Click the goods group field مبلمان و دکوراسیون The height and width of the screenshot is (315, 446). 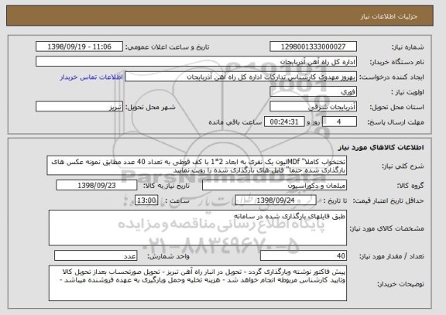point(274,185)
